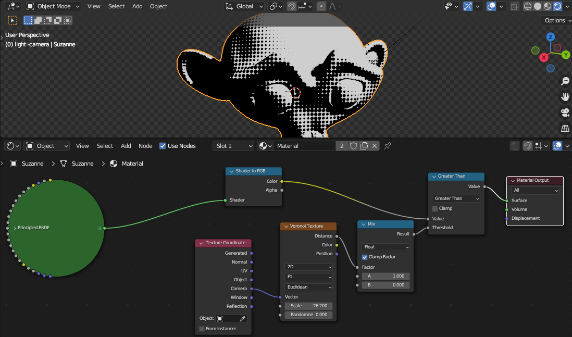Viewport: 572px width, 337px height.
Task: Toggle the pin icon in node editor
Action: point(388,146)
